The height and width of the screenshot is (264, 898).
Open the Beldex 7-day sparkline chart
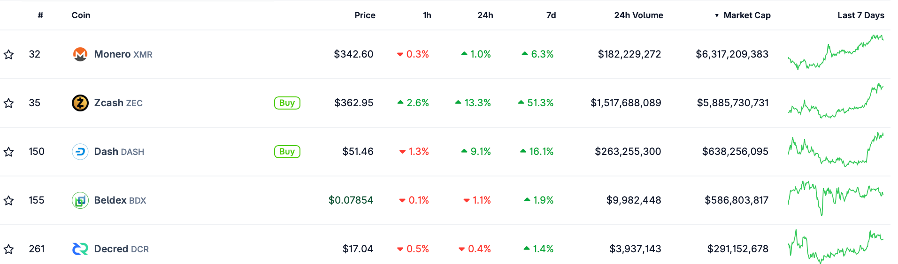836,198
